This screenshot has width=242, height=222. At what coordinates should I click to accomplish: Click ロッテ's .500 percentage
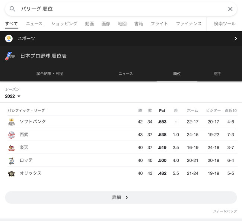tap(162, 161)
